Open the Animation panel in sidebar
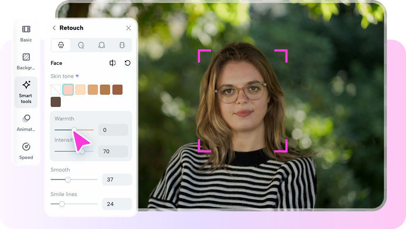The image size is (406, 229). click(26, 123)
